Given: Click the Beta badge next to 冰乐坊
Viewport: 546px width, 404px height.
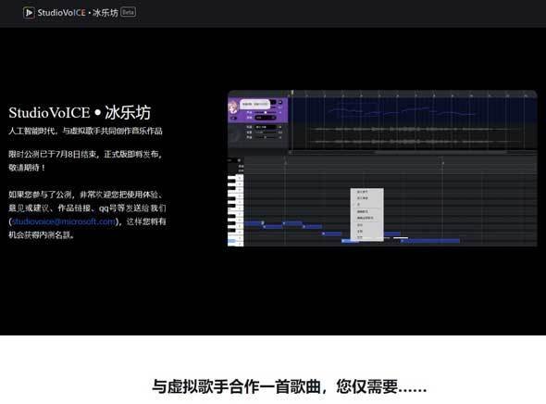Looking at the screenshot, I should [128, 12].
